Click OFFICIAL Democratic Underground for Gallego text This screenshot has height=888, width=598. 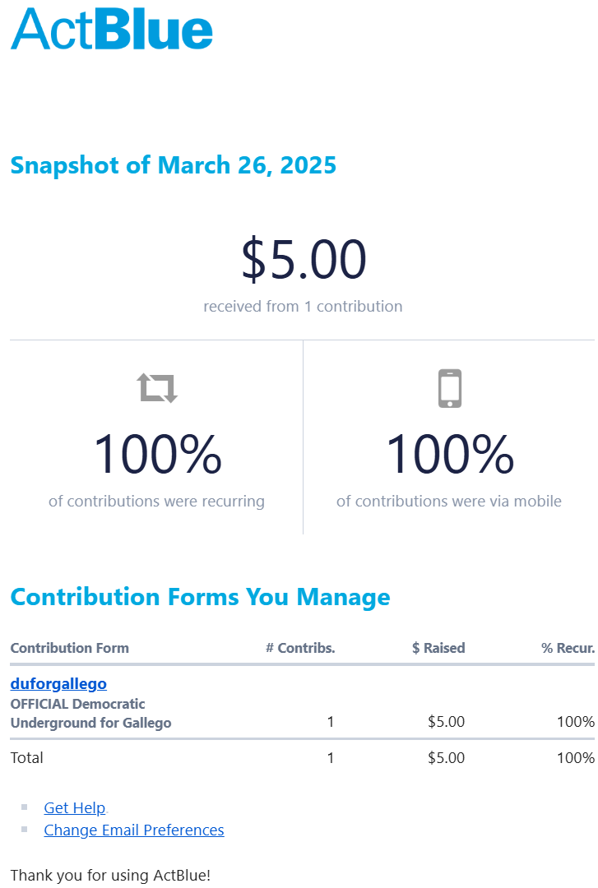(x=90, y=714)
